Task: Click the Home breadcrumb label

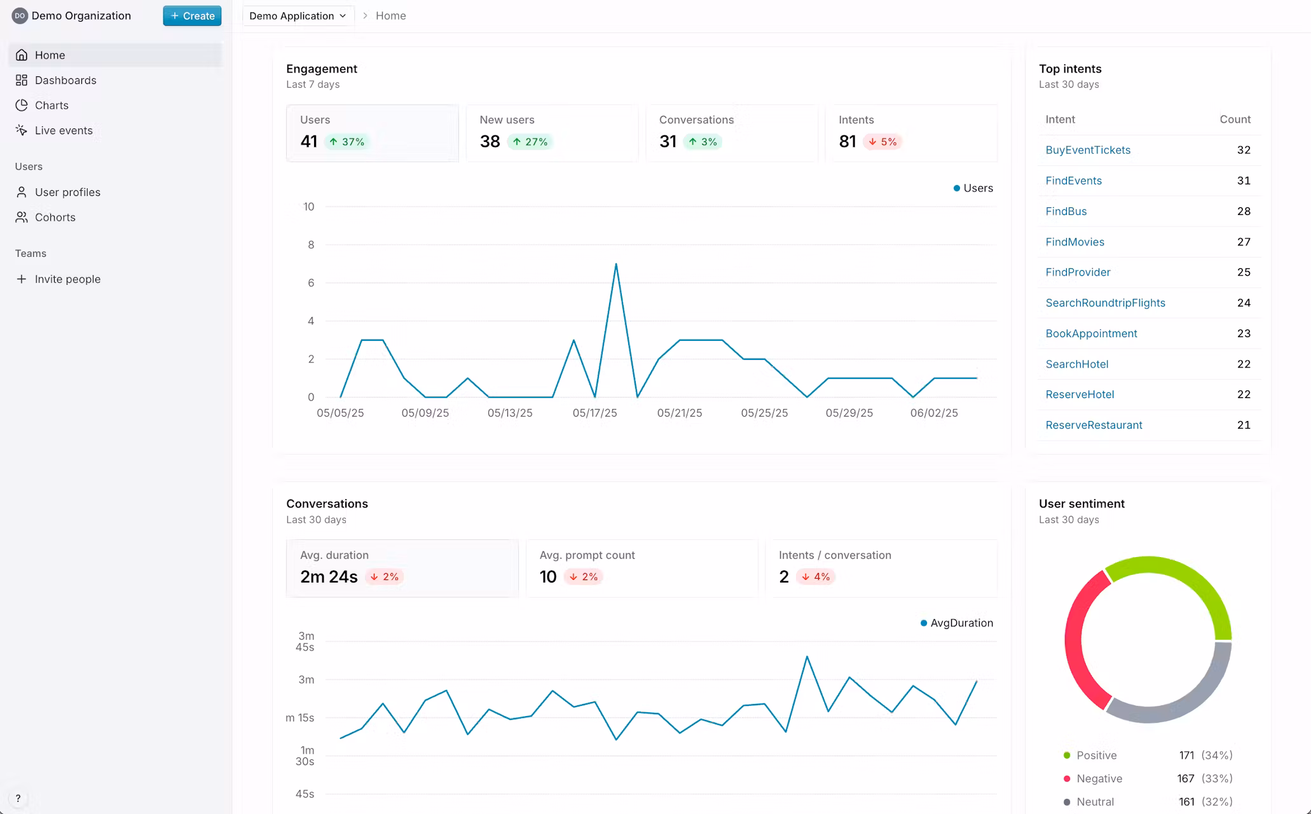Action: [390, 16]
